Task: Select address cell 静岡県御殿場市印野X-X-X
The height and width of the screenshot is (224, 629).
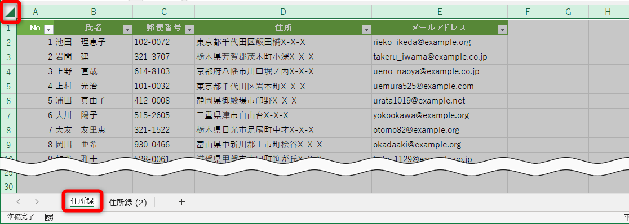Action: click(283, 101)
